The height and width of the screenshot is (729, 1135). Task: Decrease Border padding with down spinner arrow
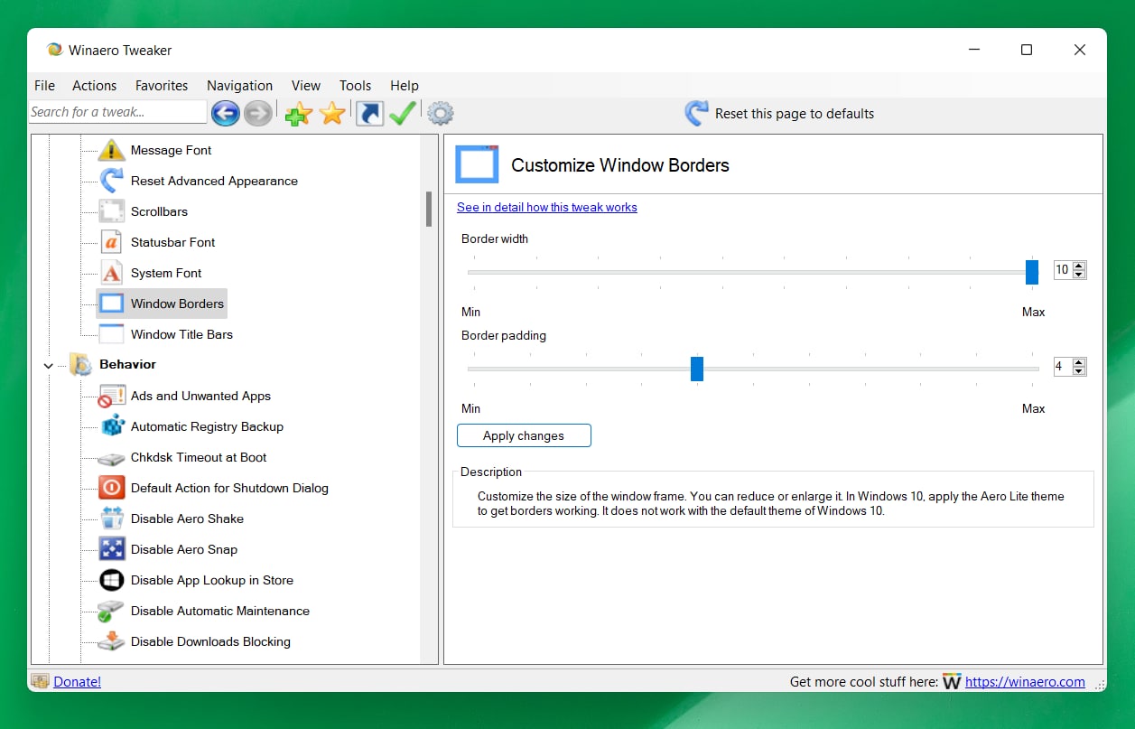(1079, 371)
